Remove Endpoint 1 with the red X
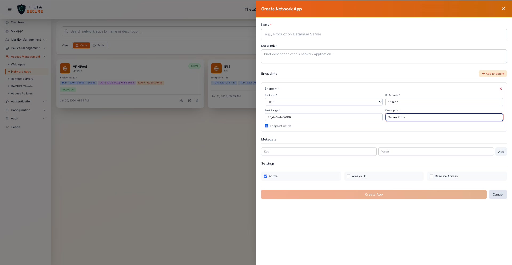Image resolution: width=512 pixels, height=265 pixels. (x=501, y=89)
